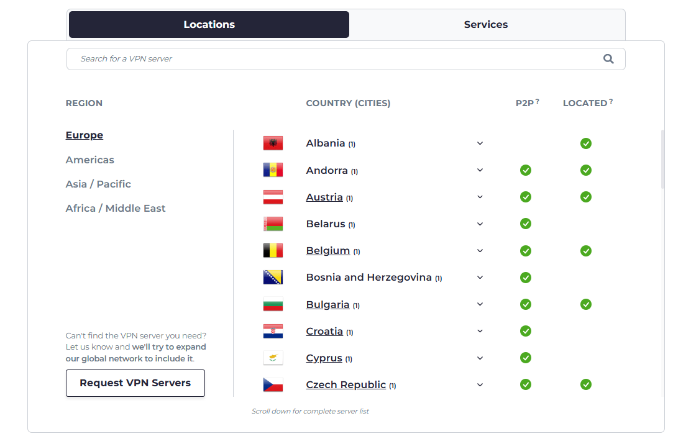Expand Belgium's cities dropdown arrow
Image resolution: width=691 pixels, height=444 pixels.
480,251
